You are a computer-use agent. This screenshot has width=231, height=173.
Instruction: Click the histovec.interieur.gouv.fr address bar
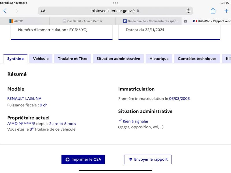pyautogui.click(x=115, y=11)
